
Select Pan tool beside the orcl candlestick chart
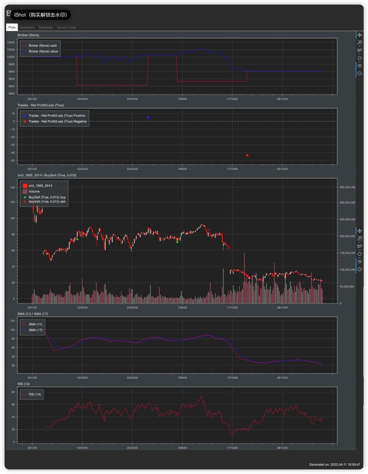[x=359, y=231]
